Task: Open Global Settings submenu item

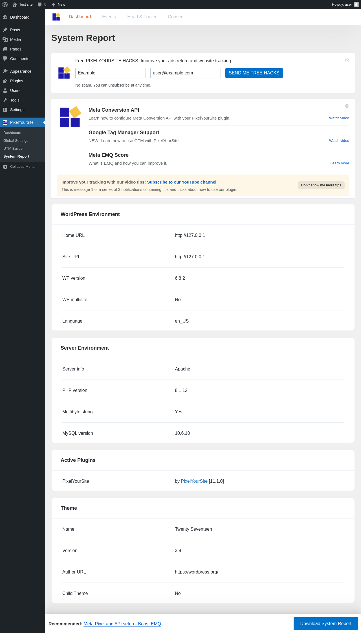Action: click(x=16, y=141)
